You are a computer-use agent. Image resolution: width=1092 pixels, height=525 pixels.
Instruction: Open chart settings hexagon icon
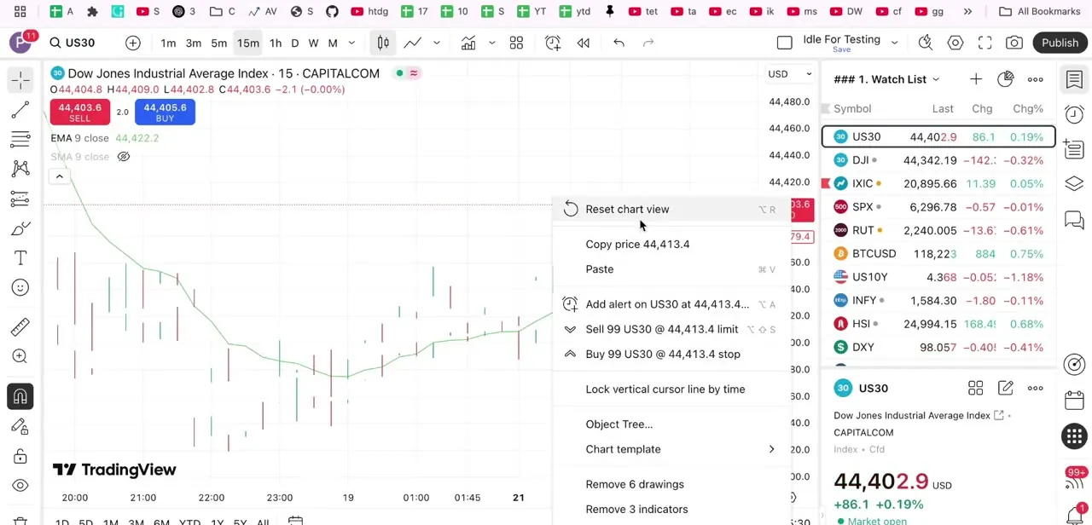pos(955,43)
